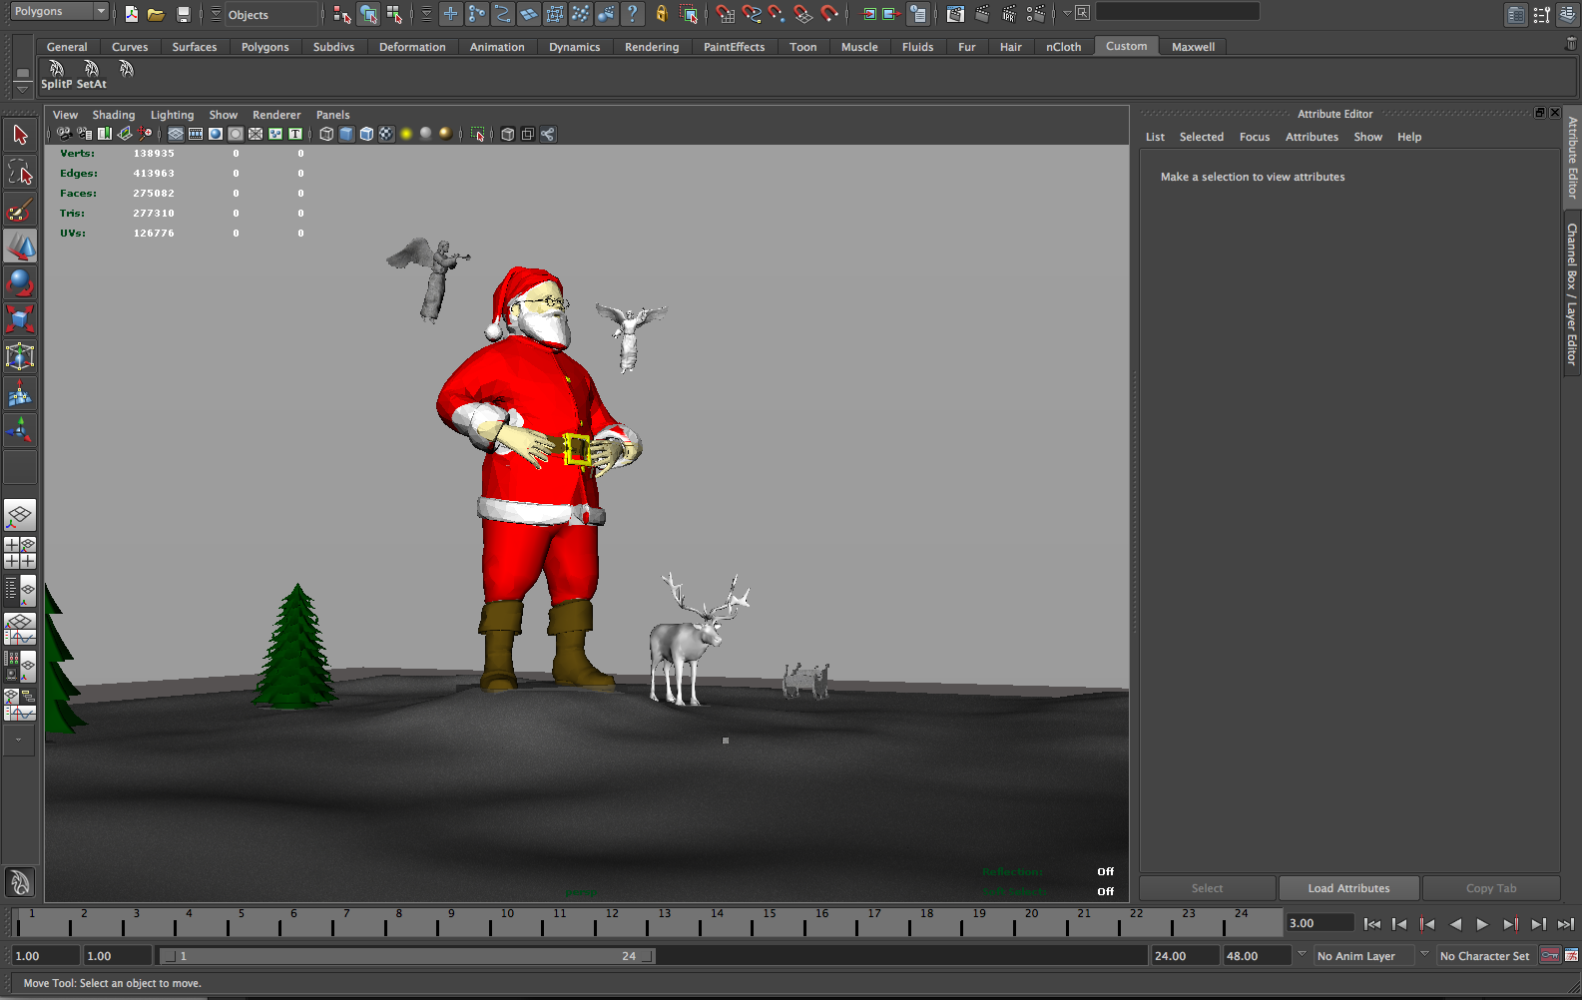Switch to four-view panel layout

pos(20,553)
